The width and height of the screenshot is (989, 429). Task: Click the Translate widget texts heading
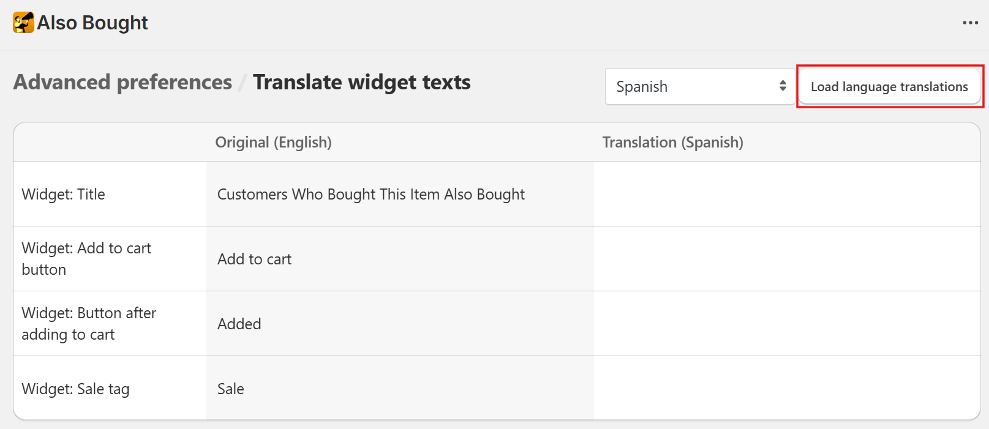tap(361, 83)
